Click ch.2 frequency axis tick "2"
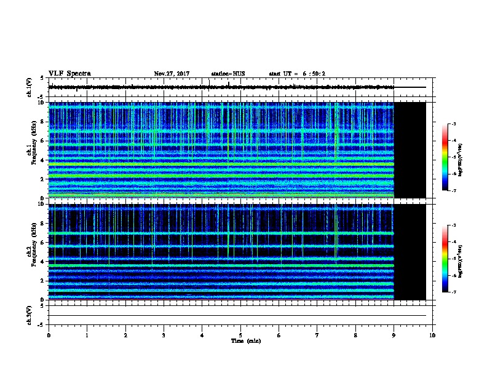487x376 pixels. (x=42, y=281)
